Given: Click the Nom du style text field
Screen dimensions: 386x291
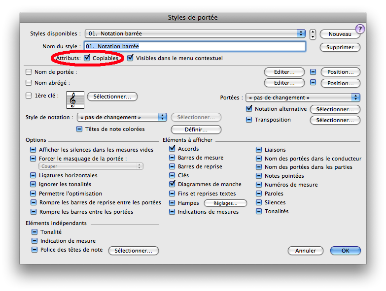Looking at the screenshot, I should 195,46.
